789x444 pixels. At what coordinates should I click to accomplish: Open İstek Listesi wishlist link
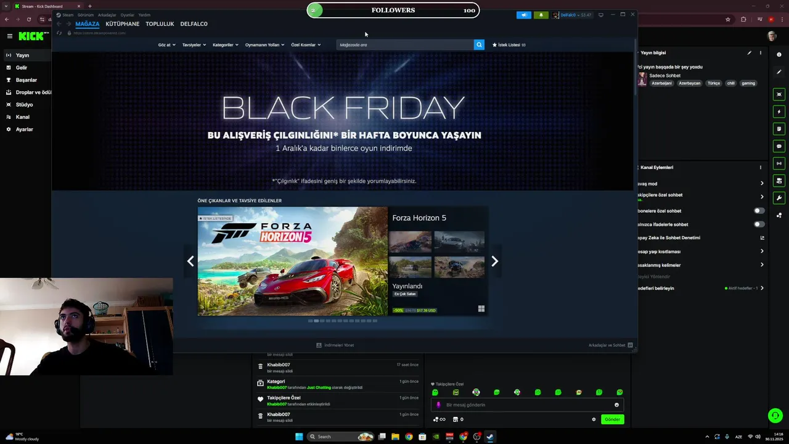[x=509, y=45]
